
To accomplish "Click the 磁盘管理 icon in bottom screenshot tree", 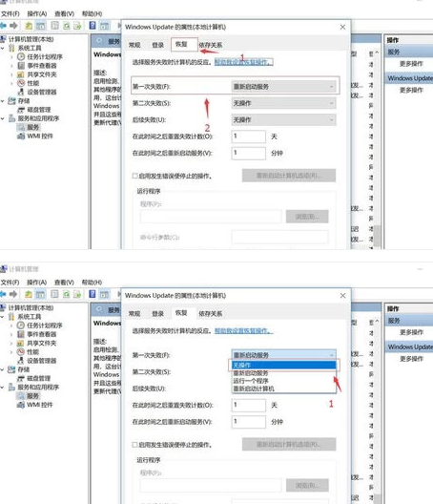I will pyautogui.click(x=21, y=378).
